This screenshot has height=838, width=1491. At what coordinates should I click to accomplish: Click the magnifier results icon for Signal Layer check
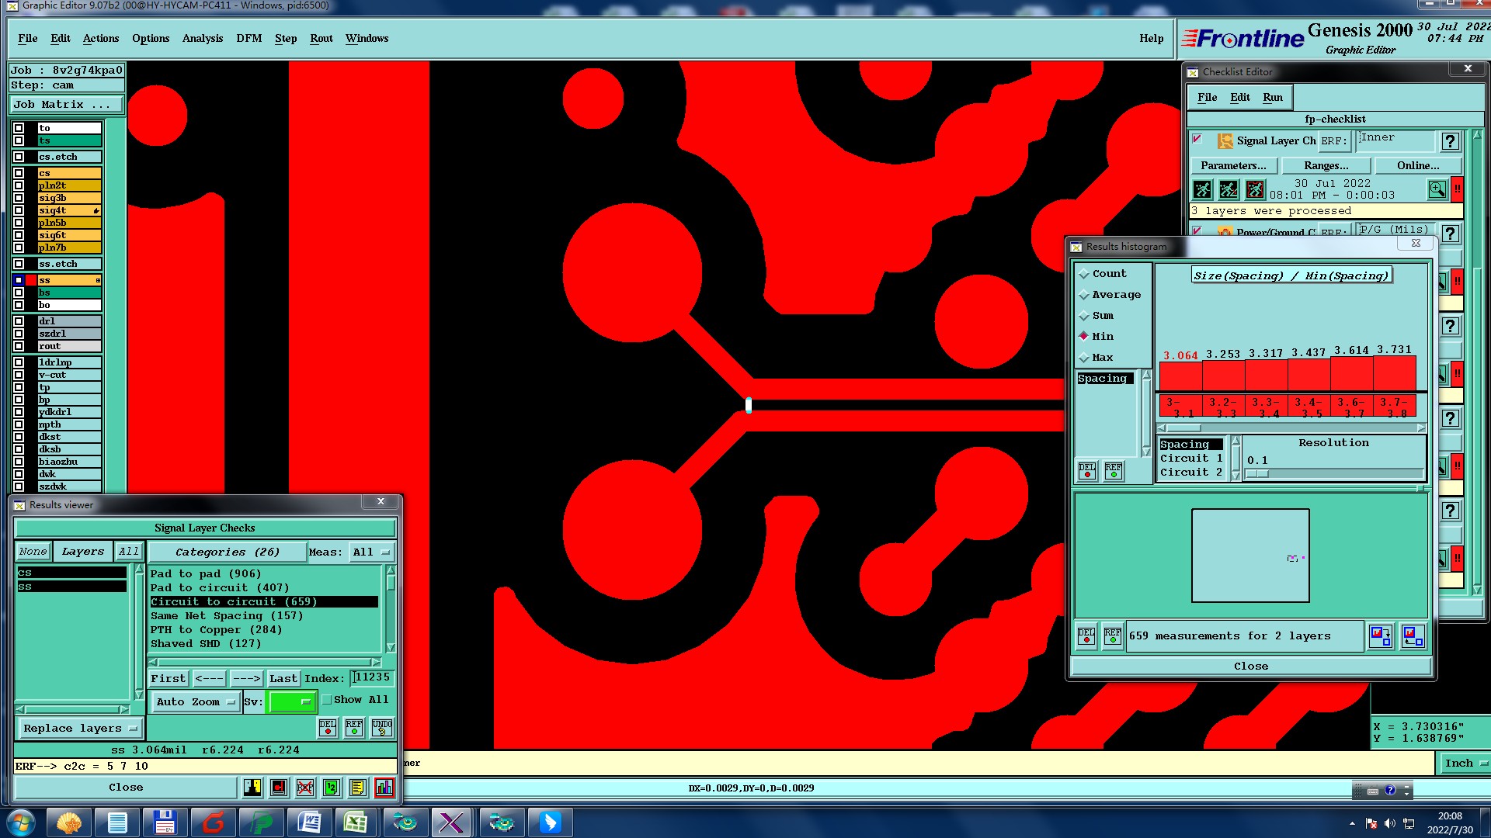[1437, 189]
